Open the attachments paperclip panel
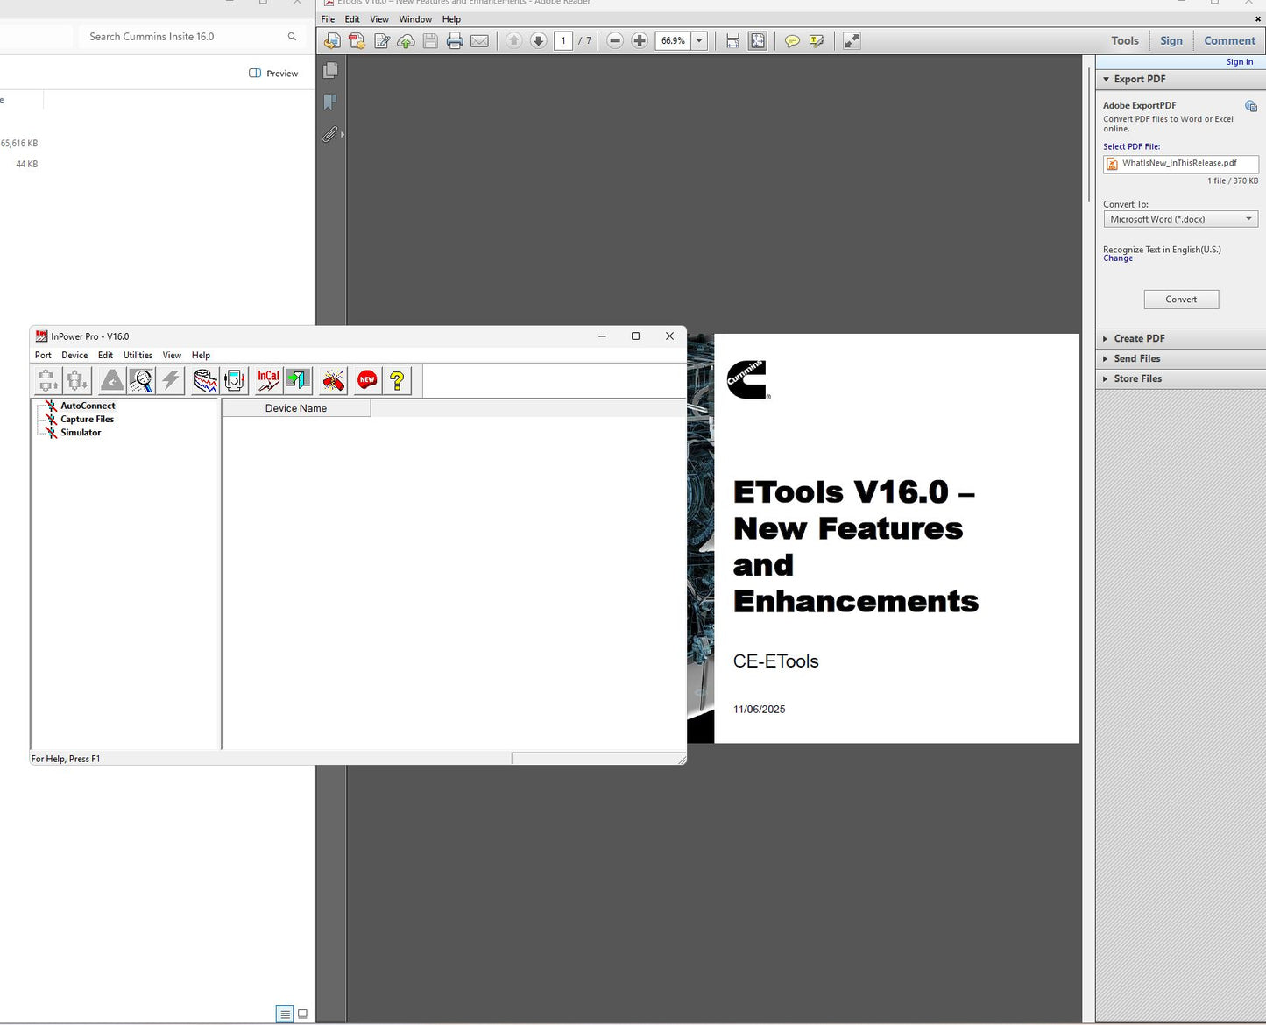This screenshot has width=1266, height=1025. tap(329, 135)
